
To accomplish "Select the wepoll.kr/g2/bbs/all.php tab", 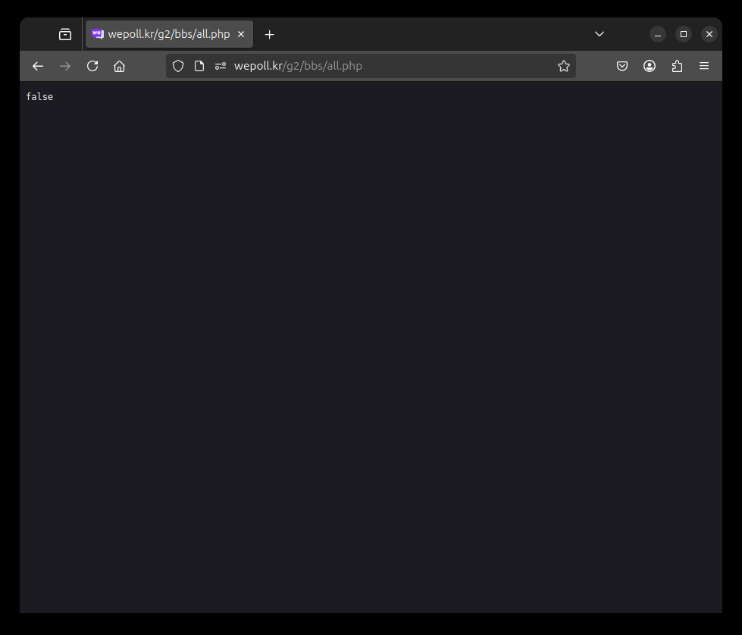I will point(170,34).
